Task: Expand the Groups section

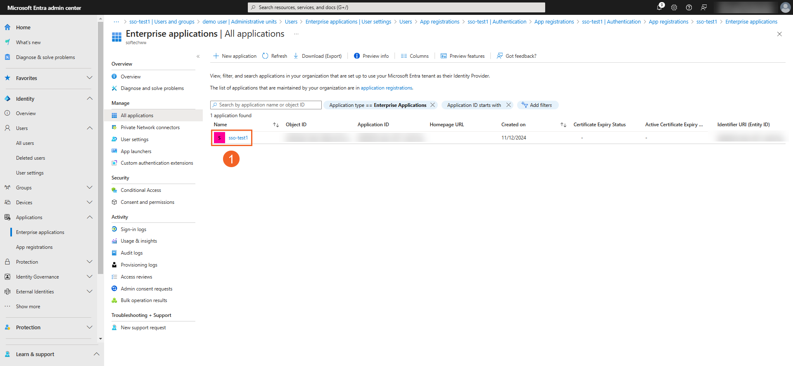Action: (x=90, y=188)
